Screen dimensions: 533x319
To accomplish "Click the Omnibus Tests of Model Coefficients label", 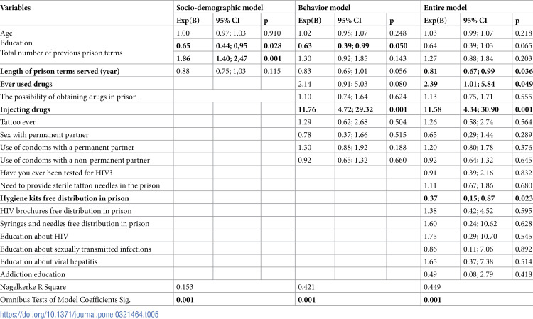I will pos(65,300).
